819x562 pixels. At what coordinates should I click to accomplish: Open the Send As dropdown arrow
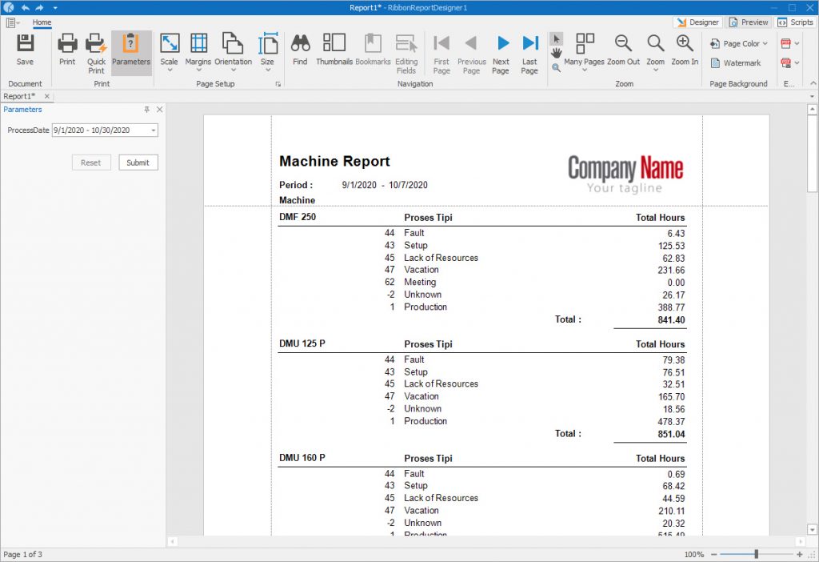pos(797,62)
